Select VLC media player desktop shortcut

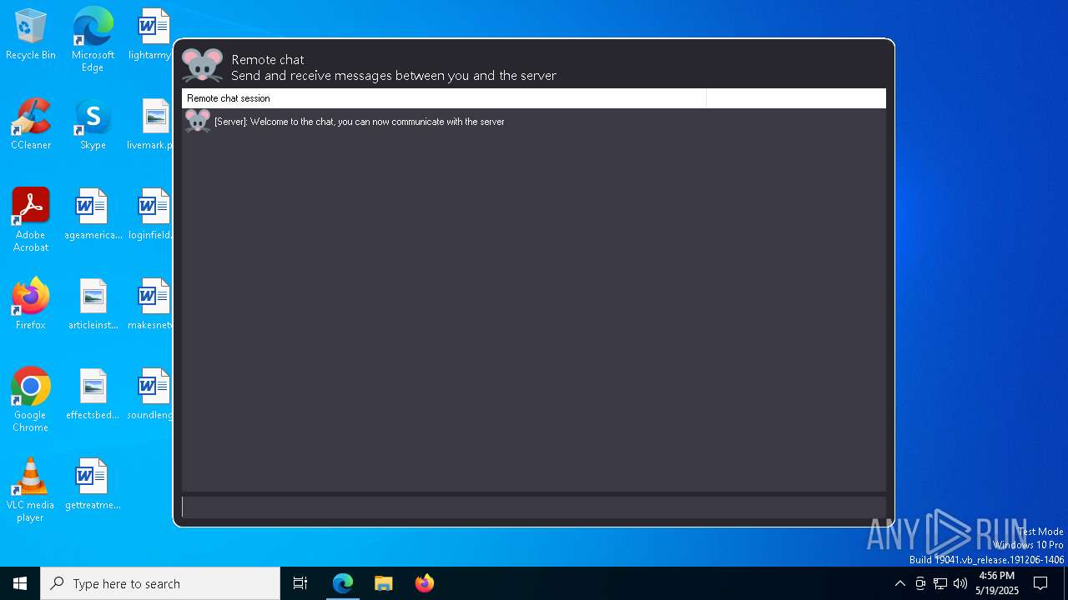(31, 490)
